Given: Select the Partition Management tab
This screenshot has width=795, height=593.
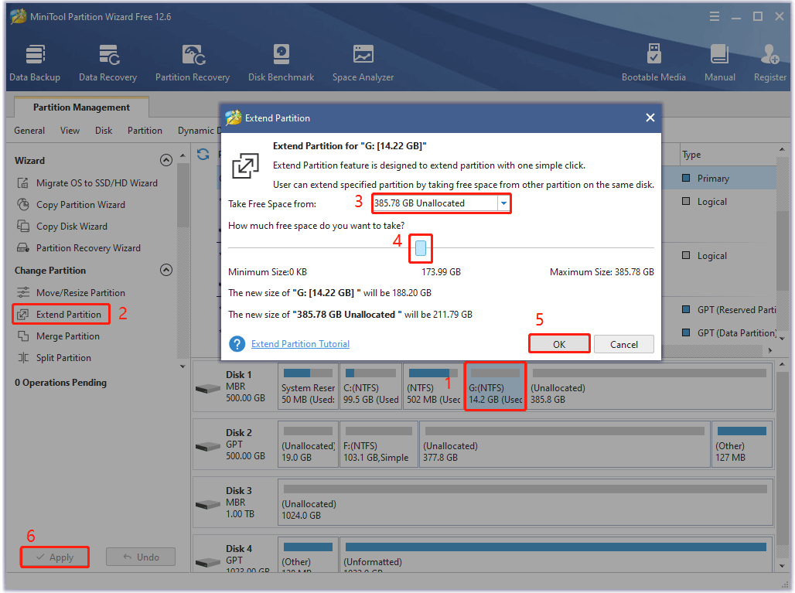Looking at the screenshot, I should [81, 107].
